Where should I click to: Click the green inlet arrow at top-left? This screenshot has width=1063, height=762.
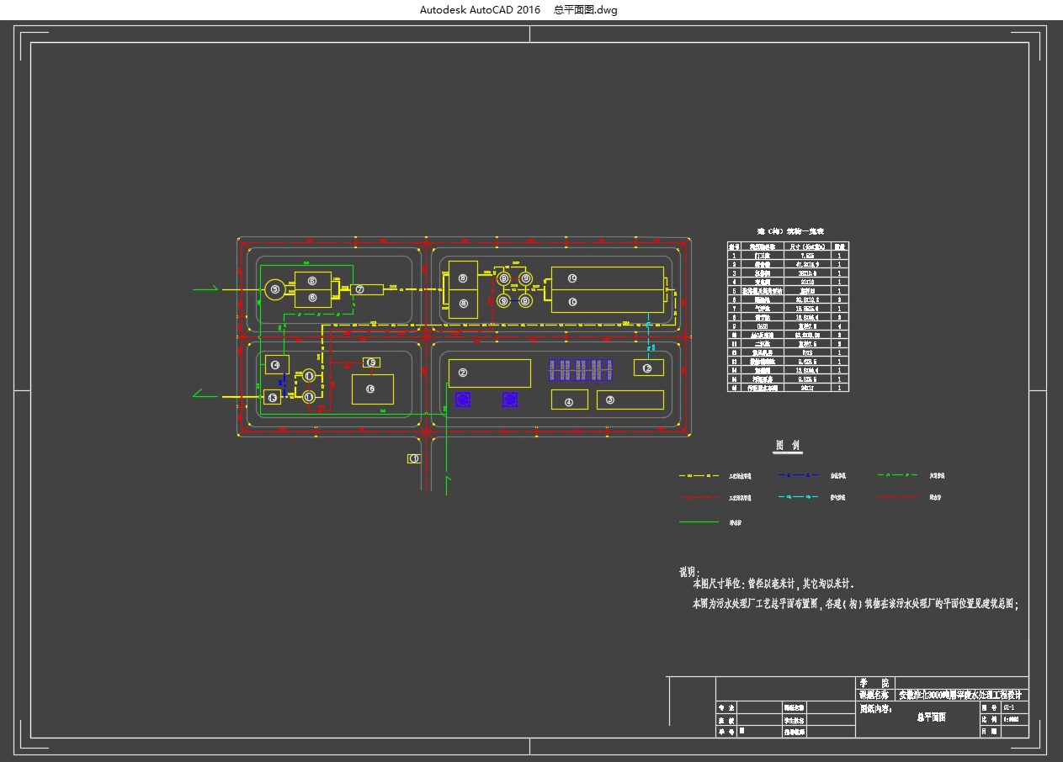205,288
